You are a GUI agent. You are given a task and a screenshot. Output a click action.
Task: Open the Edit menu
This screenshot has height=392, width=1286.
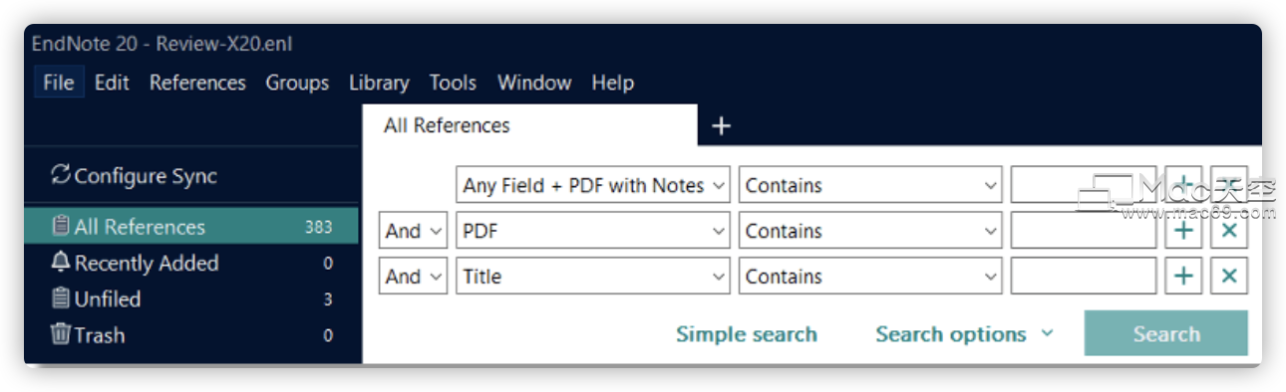coord(112,83)
